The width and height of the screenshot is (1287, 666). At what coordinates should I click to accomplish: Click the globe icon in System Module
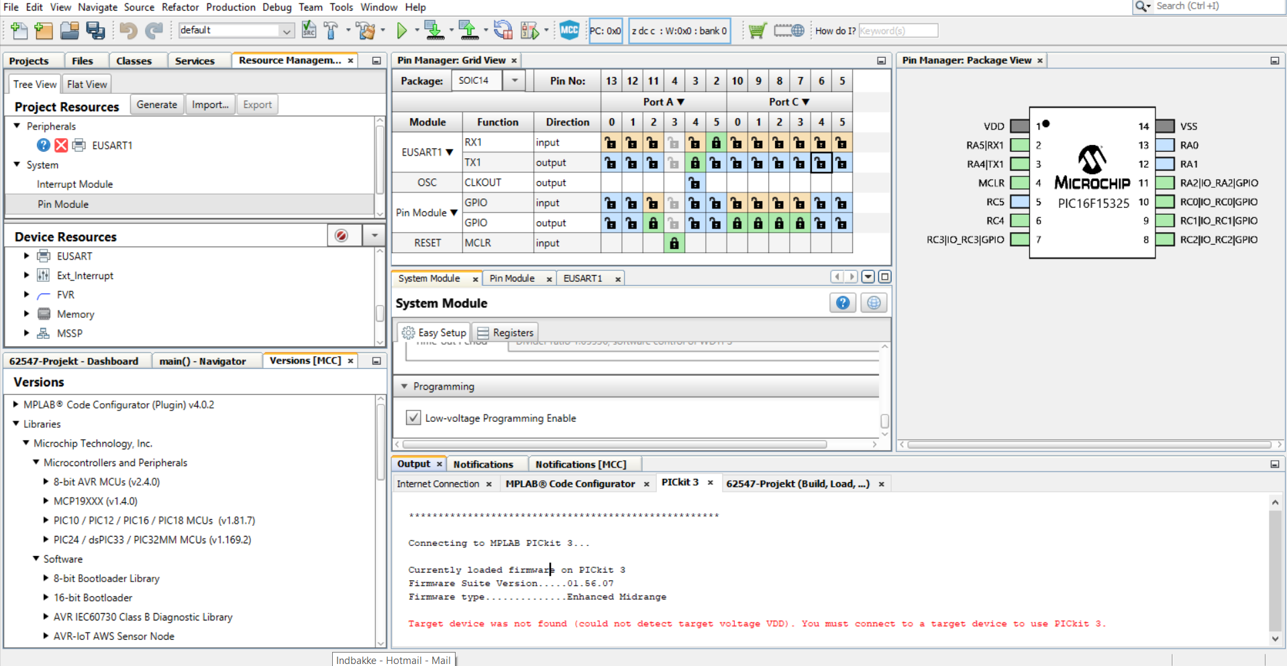coord(874,302)
